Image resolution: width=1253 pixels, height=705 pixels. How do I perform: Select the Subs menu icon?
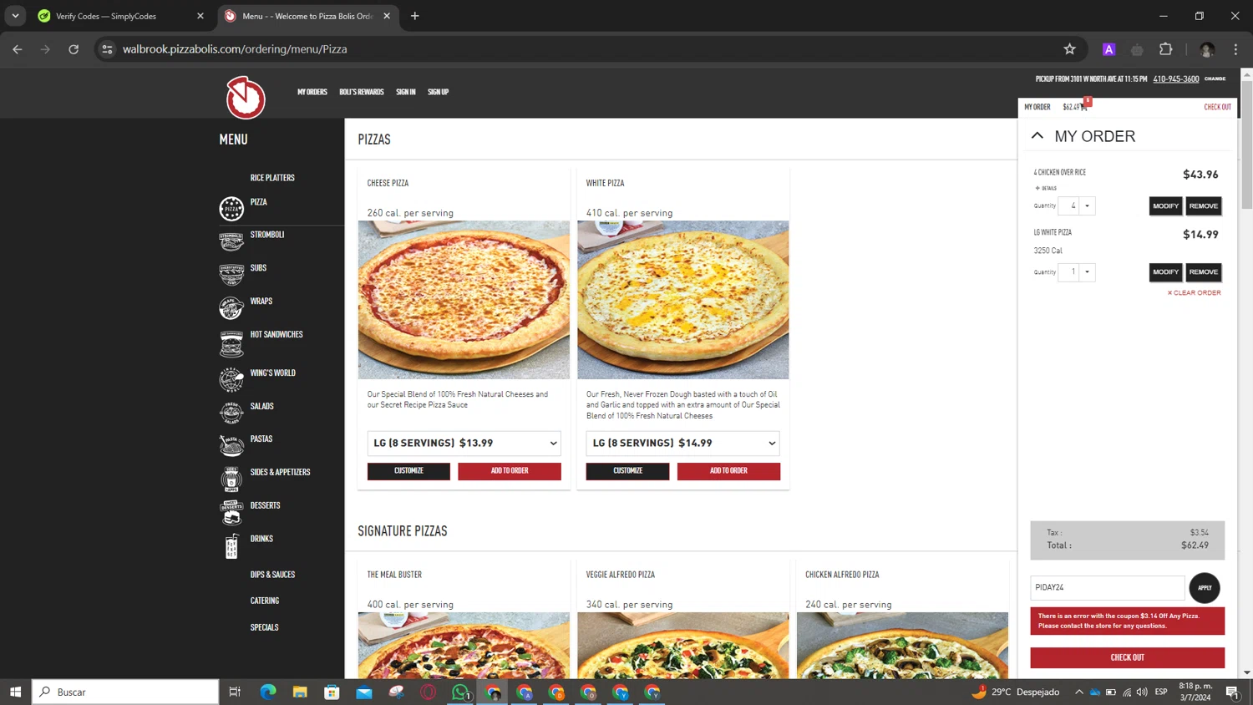[231, 274]
